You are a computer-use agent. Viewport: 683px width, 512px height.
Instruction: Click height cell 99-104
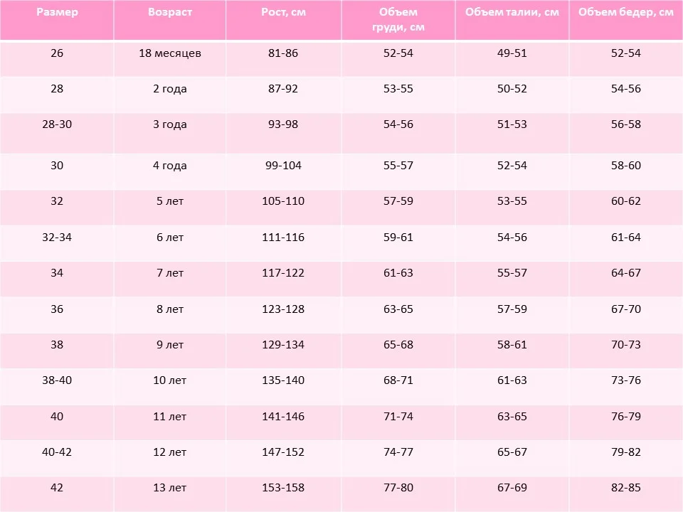coord(283,166)
